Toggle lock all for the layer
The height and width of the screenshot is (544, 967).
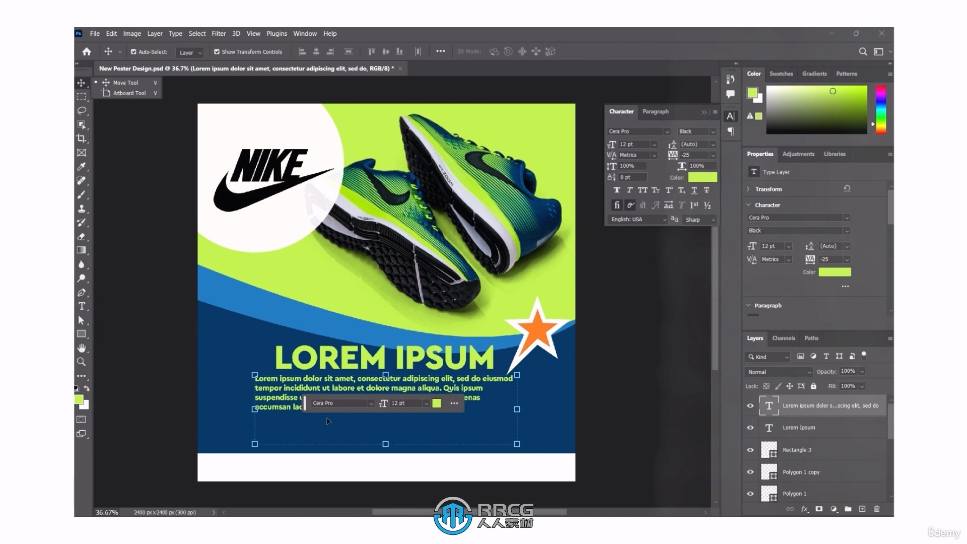coord(813,386)
